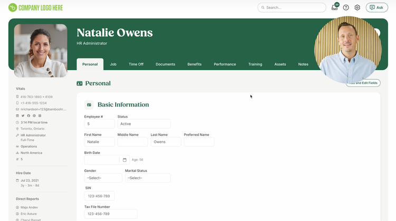Click the Last Name field with Owens
Viewport: 396px width, 221px height.
[166, 142]
